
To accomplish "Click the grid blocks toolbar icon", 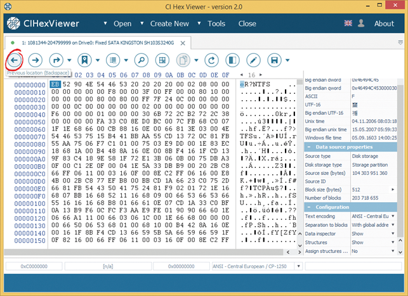I will click(x=162, y=60).
